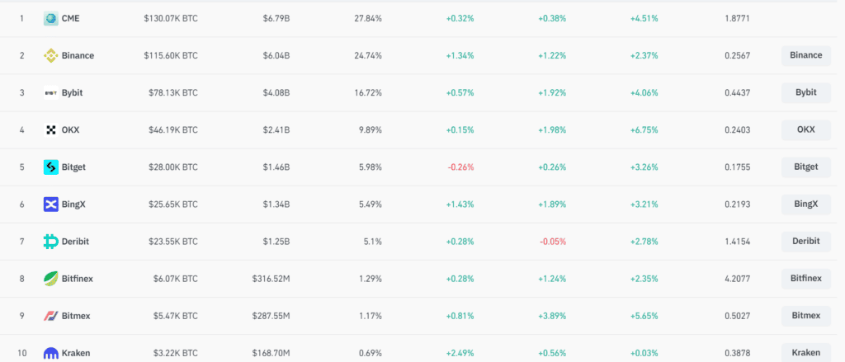Click the Binance button at row end
Image resolution: width=845 pixels, height=362 pixels.
pyautogui.click(x=805, y=55)
